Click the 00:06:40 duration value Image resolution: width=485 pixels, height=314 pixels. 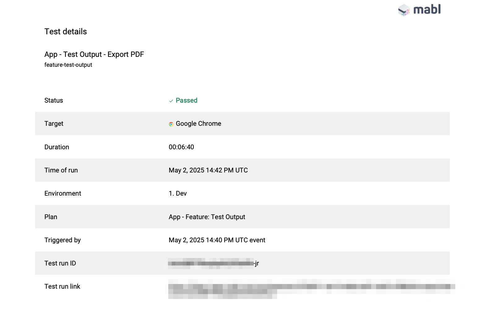point(181,147)
